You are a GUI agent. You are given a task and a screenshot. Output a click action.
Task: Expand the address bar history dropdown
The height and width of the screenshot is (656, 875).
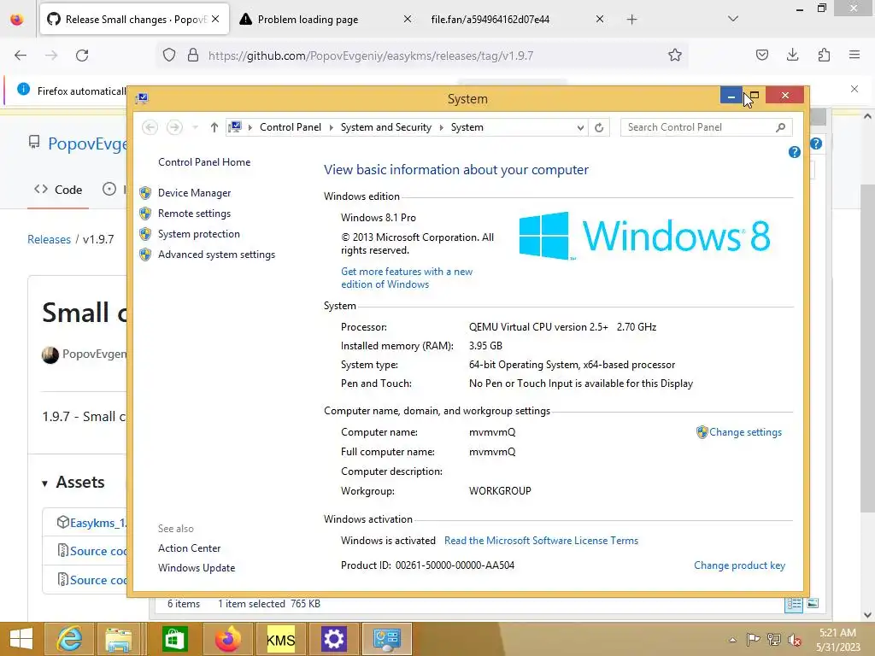[x=580, y=128]
